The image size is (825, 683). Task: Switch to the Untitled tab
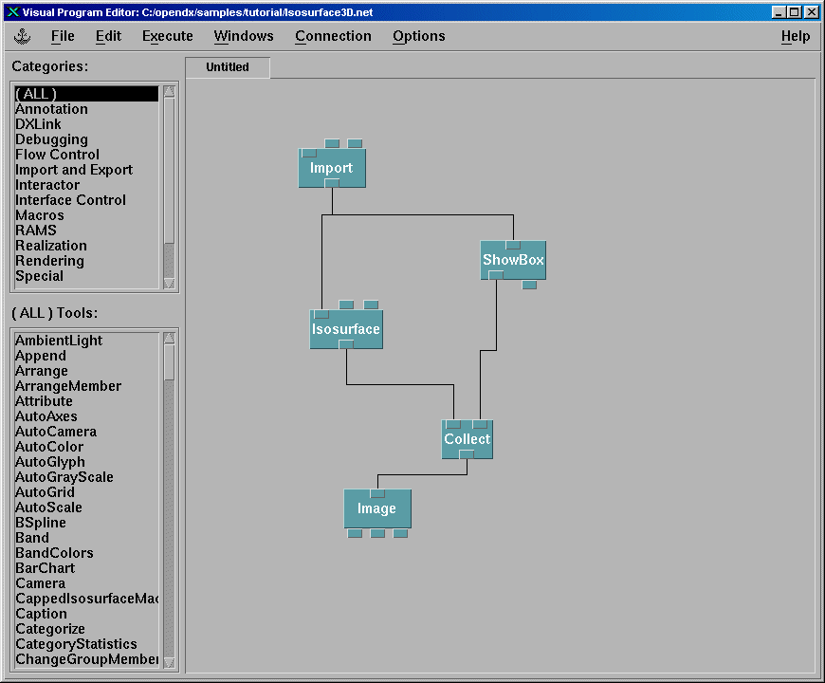pos(228,67)
